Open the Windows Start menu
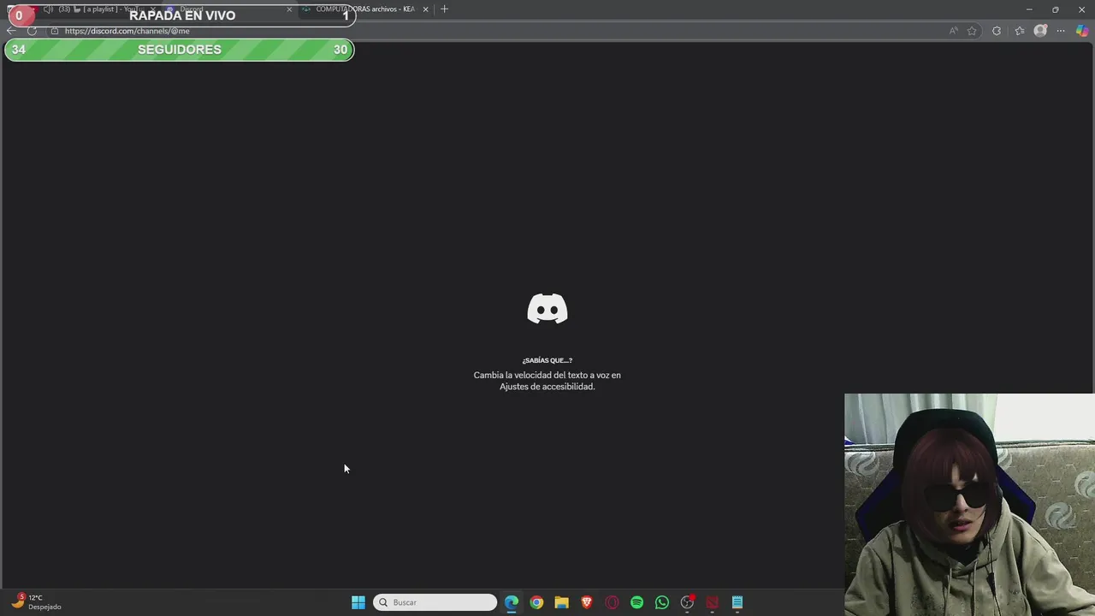This screenshot has width=1095, height=616. pos(358,602)
